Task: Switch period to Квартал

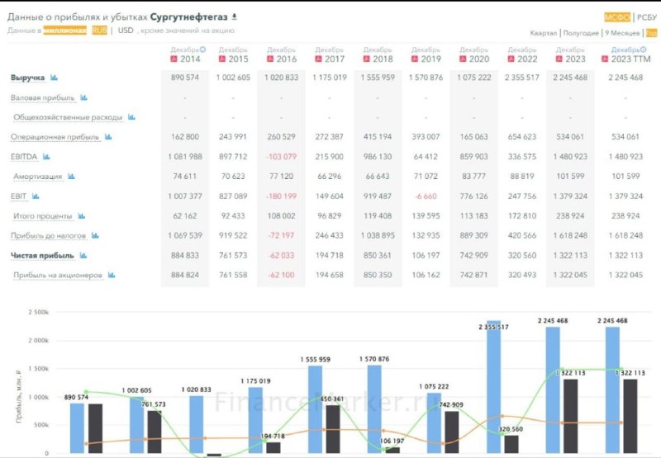Action: pos(544,33)
